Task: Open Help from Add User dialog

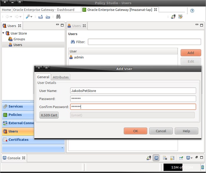Action: click(186, 131)
